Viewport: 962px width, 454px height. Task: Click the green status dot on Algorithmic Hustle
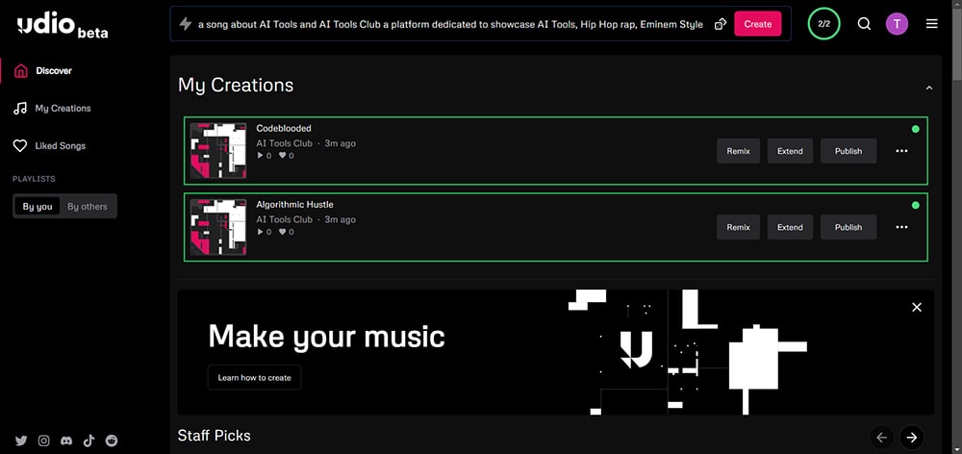916,205
